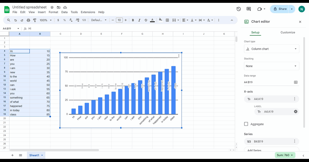
Task: Open the Chart type dropdown
Action: (x=271, y=49)
